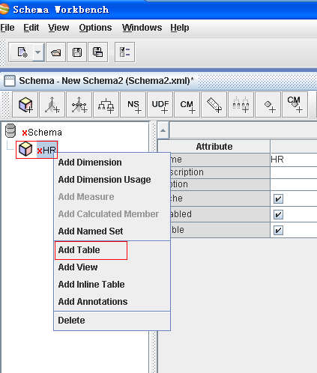Screen dimensions: 317x373
Task: Toggle the enabled attribute checkbox
Action: pyautogui.click(x=278, y=214)
